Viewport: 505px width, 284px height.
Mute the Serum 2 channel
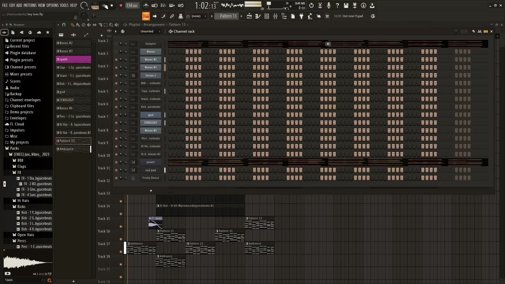[116, 75]
